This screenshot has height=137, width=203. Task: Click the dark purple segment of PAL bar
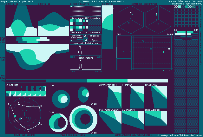point(26,81)
